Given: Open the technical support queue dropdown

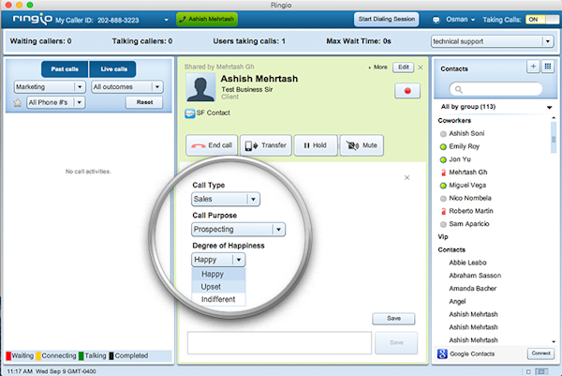Looking at the screenshot, I should coord(492,41).
